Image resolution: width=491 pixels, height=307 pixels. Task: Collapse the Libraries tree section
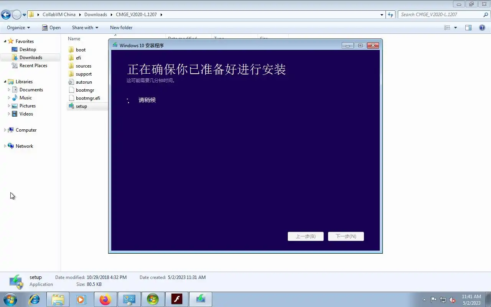[x=5, y=82]
